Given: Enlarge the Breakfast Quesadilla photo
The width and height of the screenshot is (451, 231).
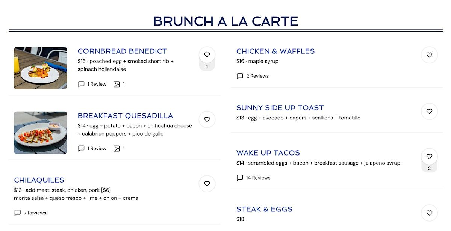Looking at the screenshot, I should coord(41,133).
